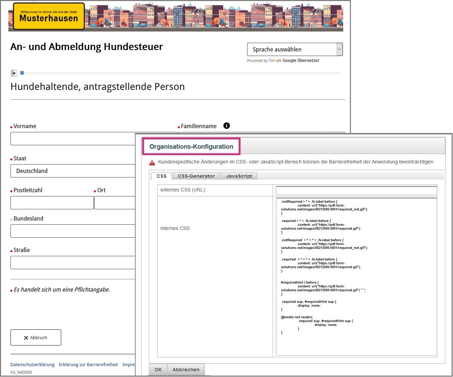Open the Sprache auswählen dropdown

[x=295, y=49]
